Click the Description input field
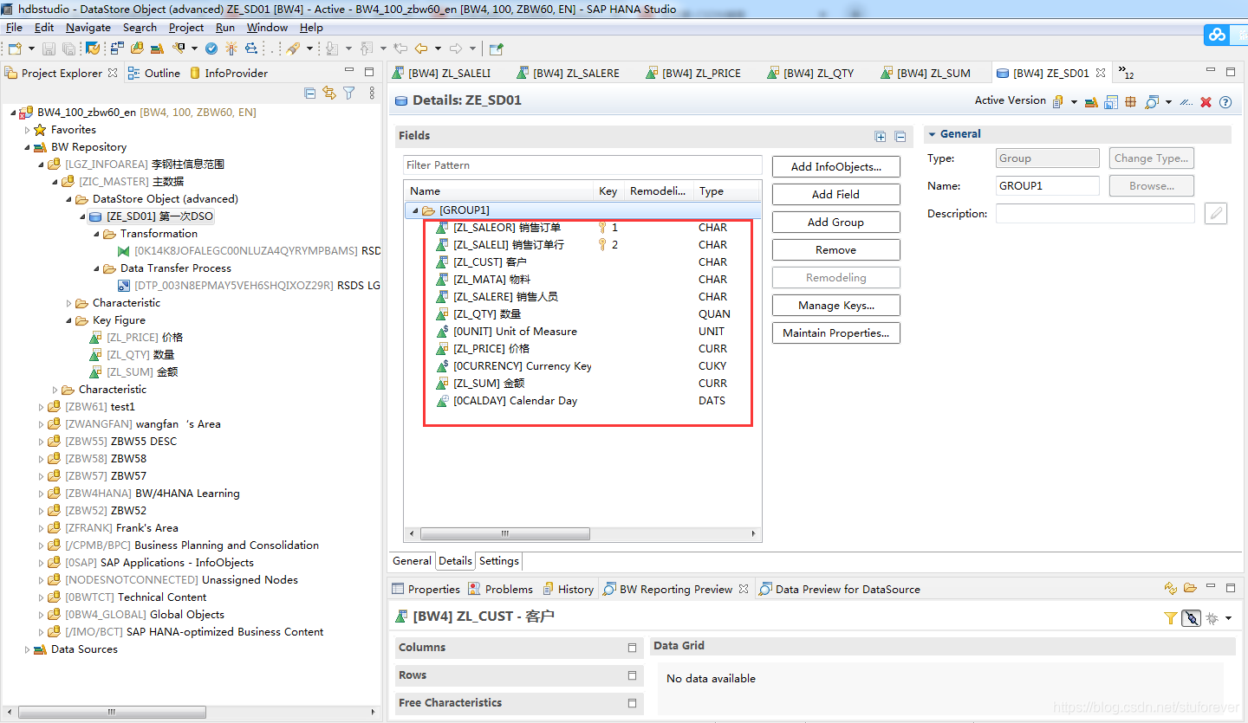1248x723 pixels. pos(1095,213)
